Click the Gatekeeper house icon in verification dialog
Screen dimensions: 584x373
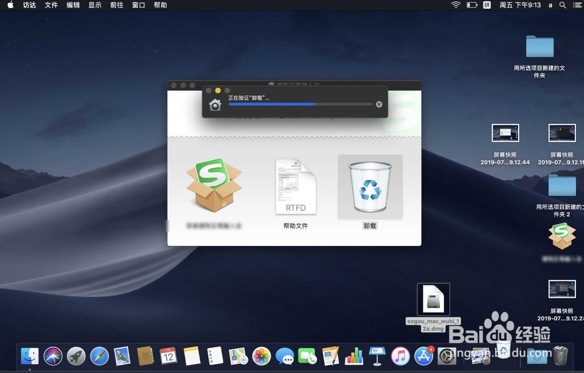pyautogui.click(x=215, y=105)
